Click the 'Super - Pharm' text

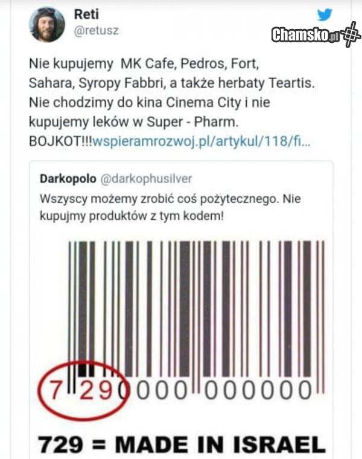191,122
